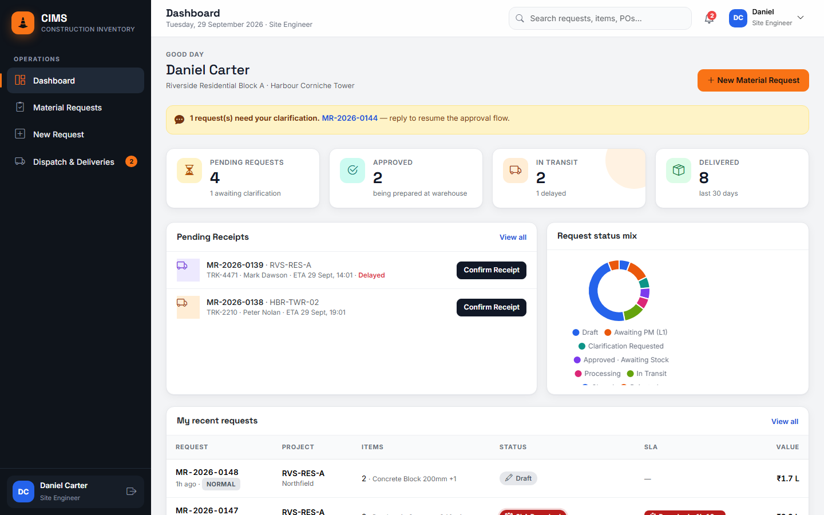Click the pencil icon in Draft status
The width and height of the screenshot is (824, 515).
pyautogui.click(x=509, y=478)
